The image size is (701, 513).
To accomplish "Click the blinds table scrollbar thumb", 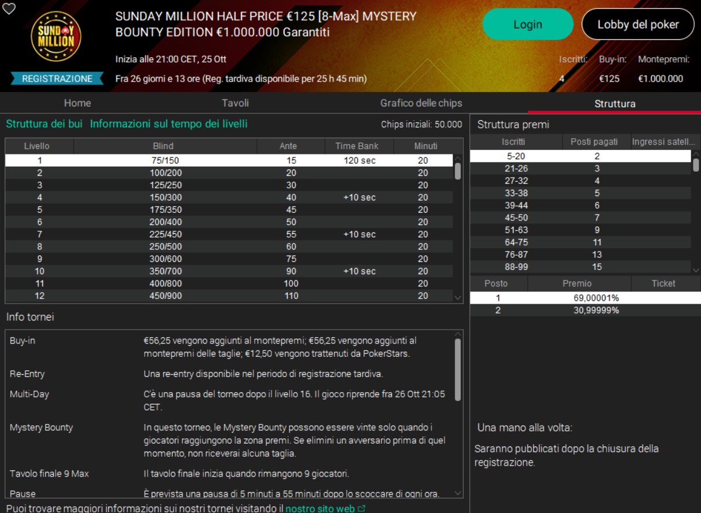I will point(458,171).
